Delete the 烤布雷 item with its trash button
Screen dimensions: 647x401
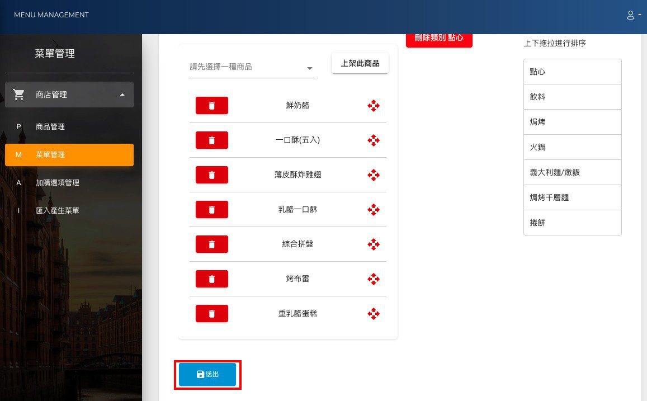212,279
